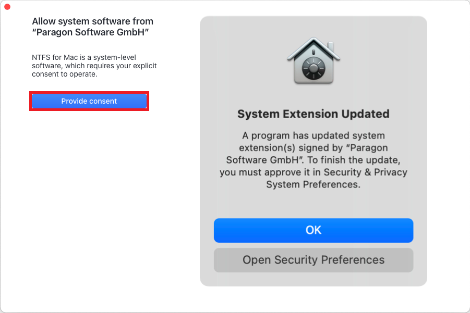Click the quoted Paragon Software GmbH title line

(x=91, y=32)
